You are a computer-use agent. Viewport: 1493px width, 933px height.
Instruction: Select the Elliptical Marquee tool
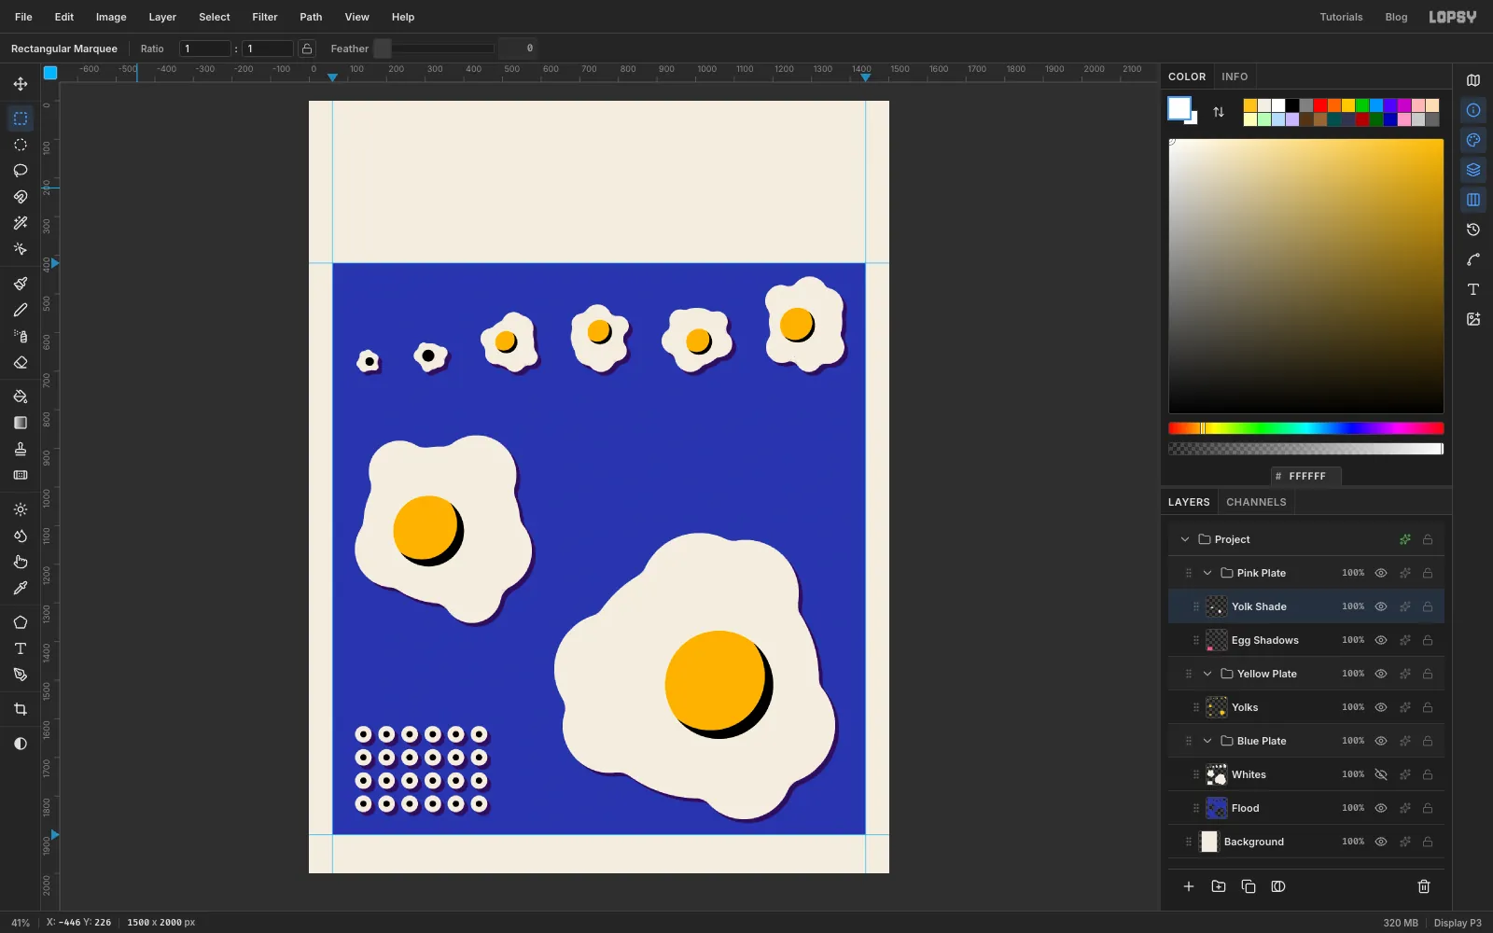pos(21,145)
